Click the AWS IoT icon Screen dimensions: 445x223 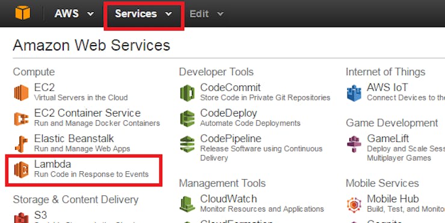pyautogui.click(x=354, y=93)
